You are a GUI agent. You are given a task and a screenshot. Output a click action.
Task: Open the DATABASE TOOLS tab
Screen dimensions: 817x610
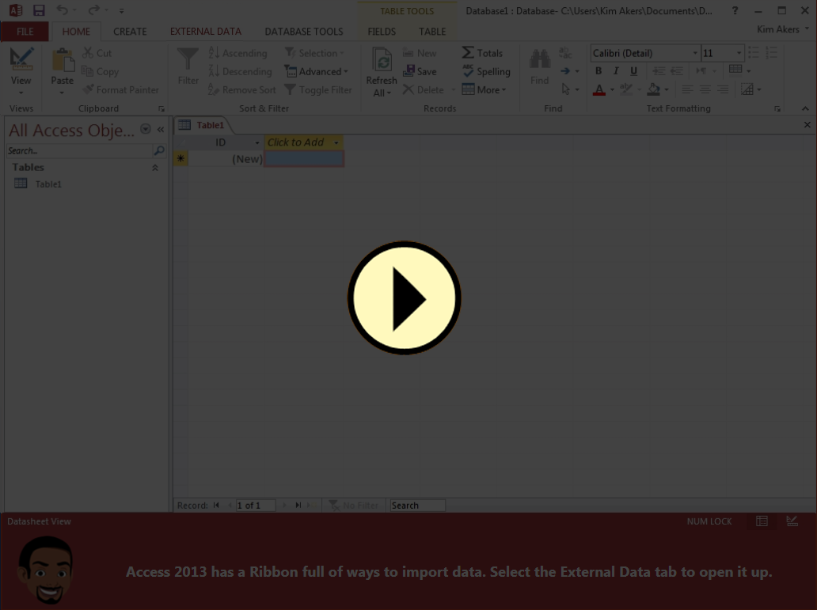[x=304, y=32]
